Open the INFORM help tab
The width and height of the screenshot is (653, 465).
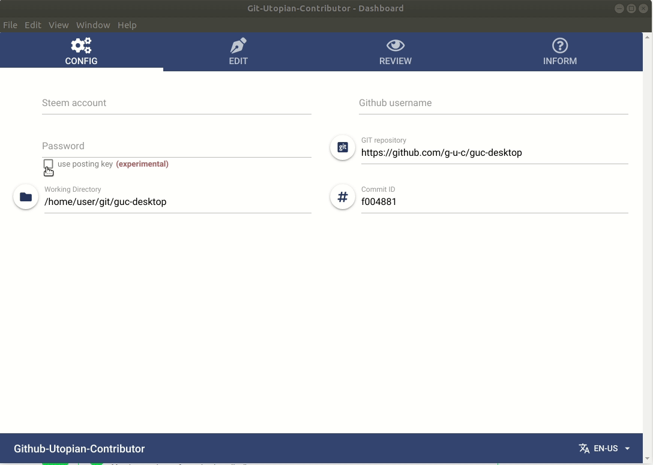(560, 52)
